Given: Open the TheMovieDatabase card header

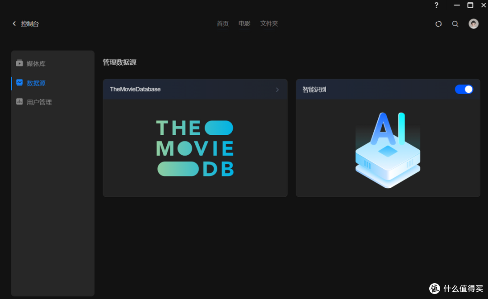Looking at the screenshot, I should click(195, 90).
